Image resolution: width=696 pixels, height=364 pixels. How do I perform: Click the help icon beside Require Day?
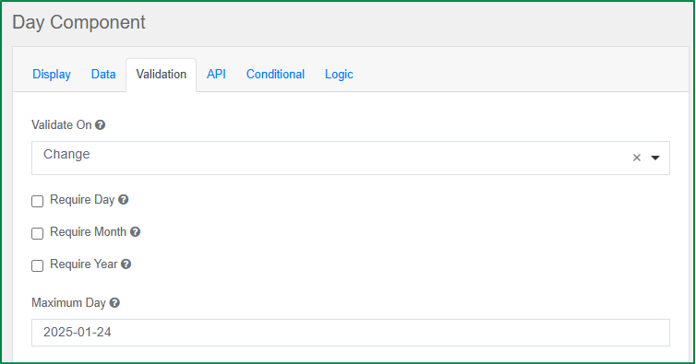coord(124,200)
